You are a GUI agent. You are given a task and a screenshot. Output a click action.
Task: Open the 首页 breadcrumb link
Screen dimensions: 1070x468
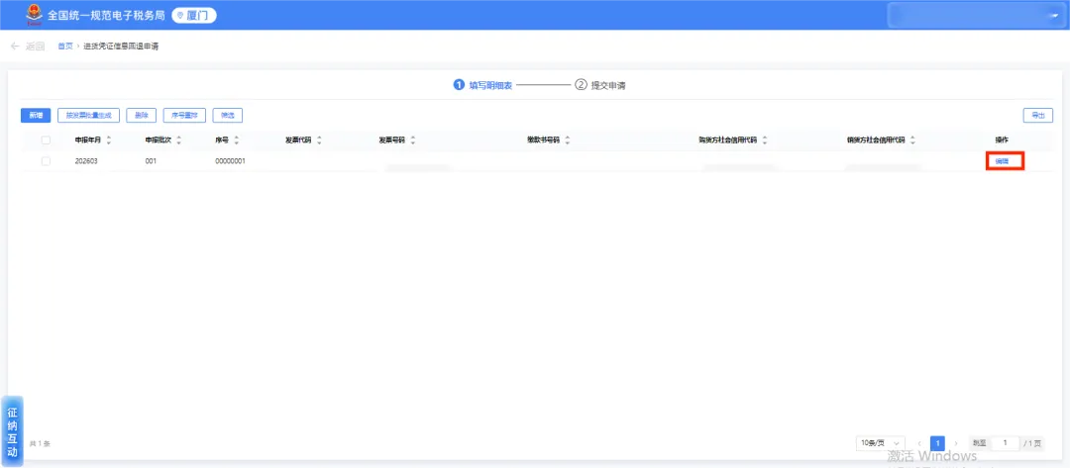(64, 47)
